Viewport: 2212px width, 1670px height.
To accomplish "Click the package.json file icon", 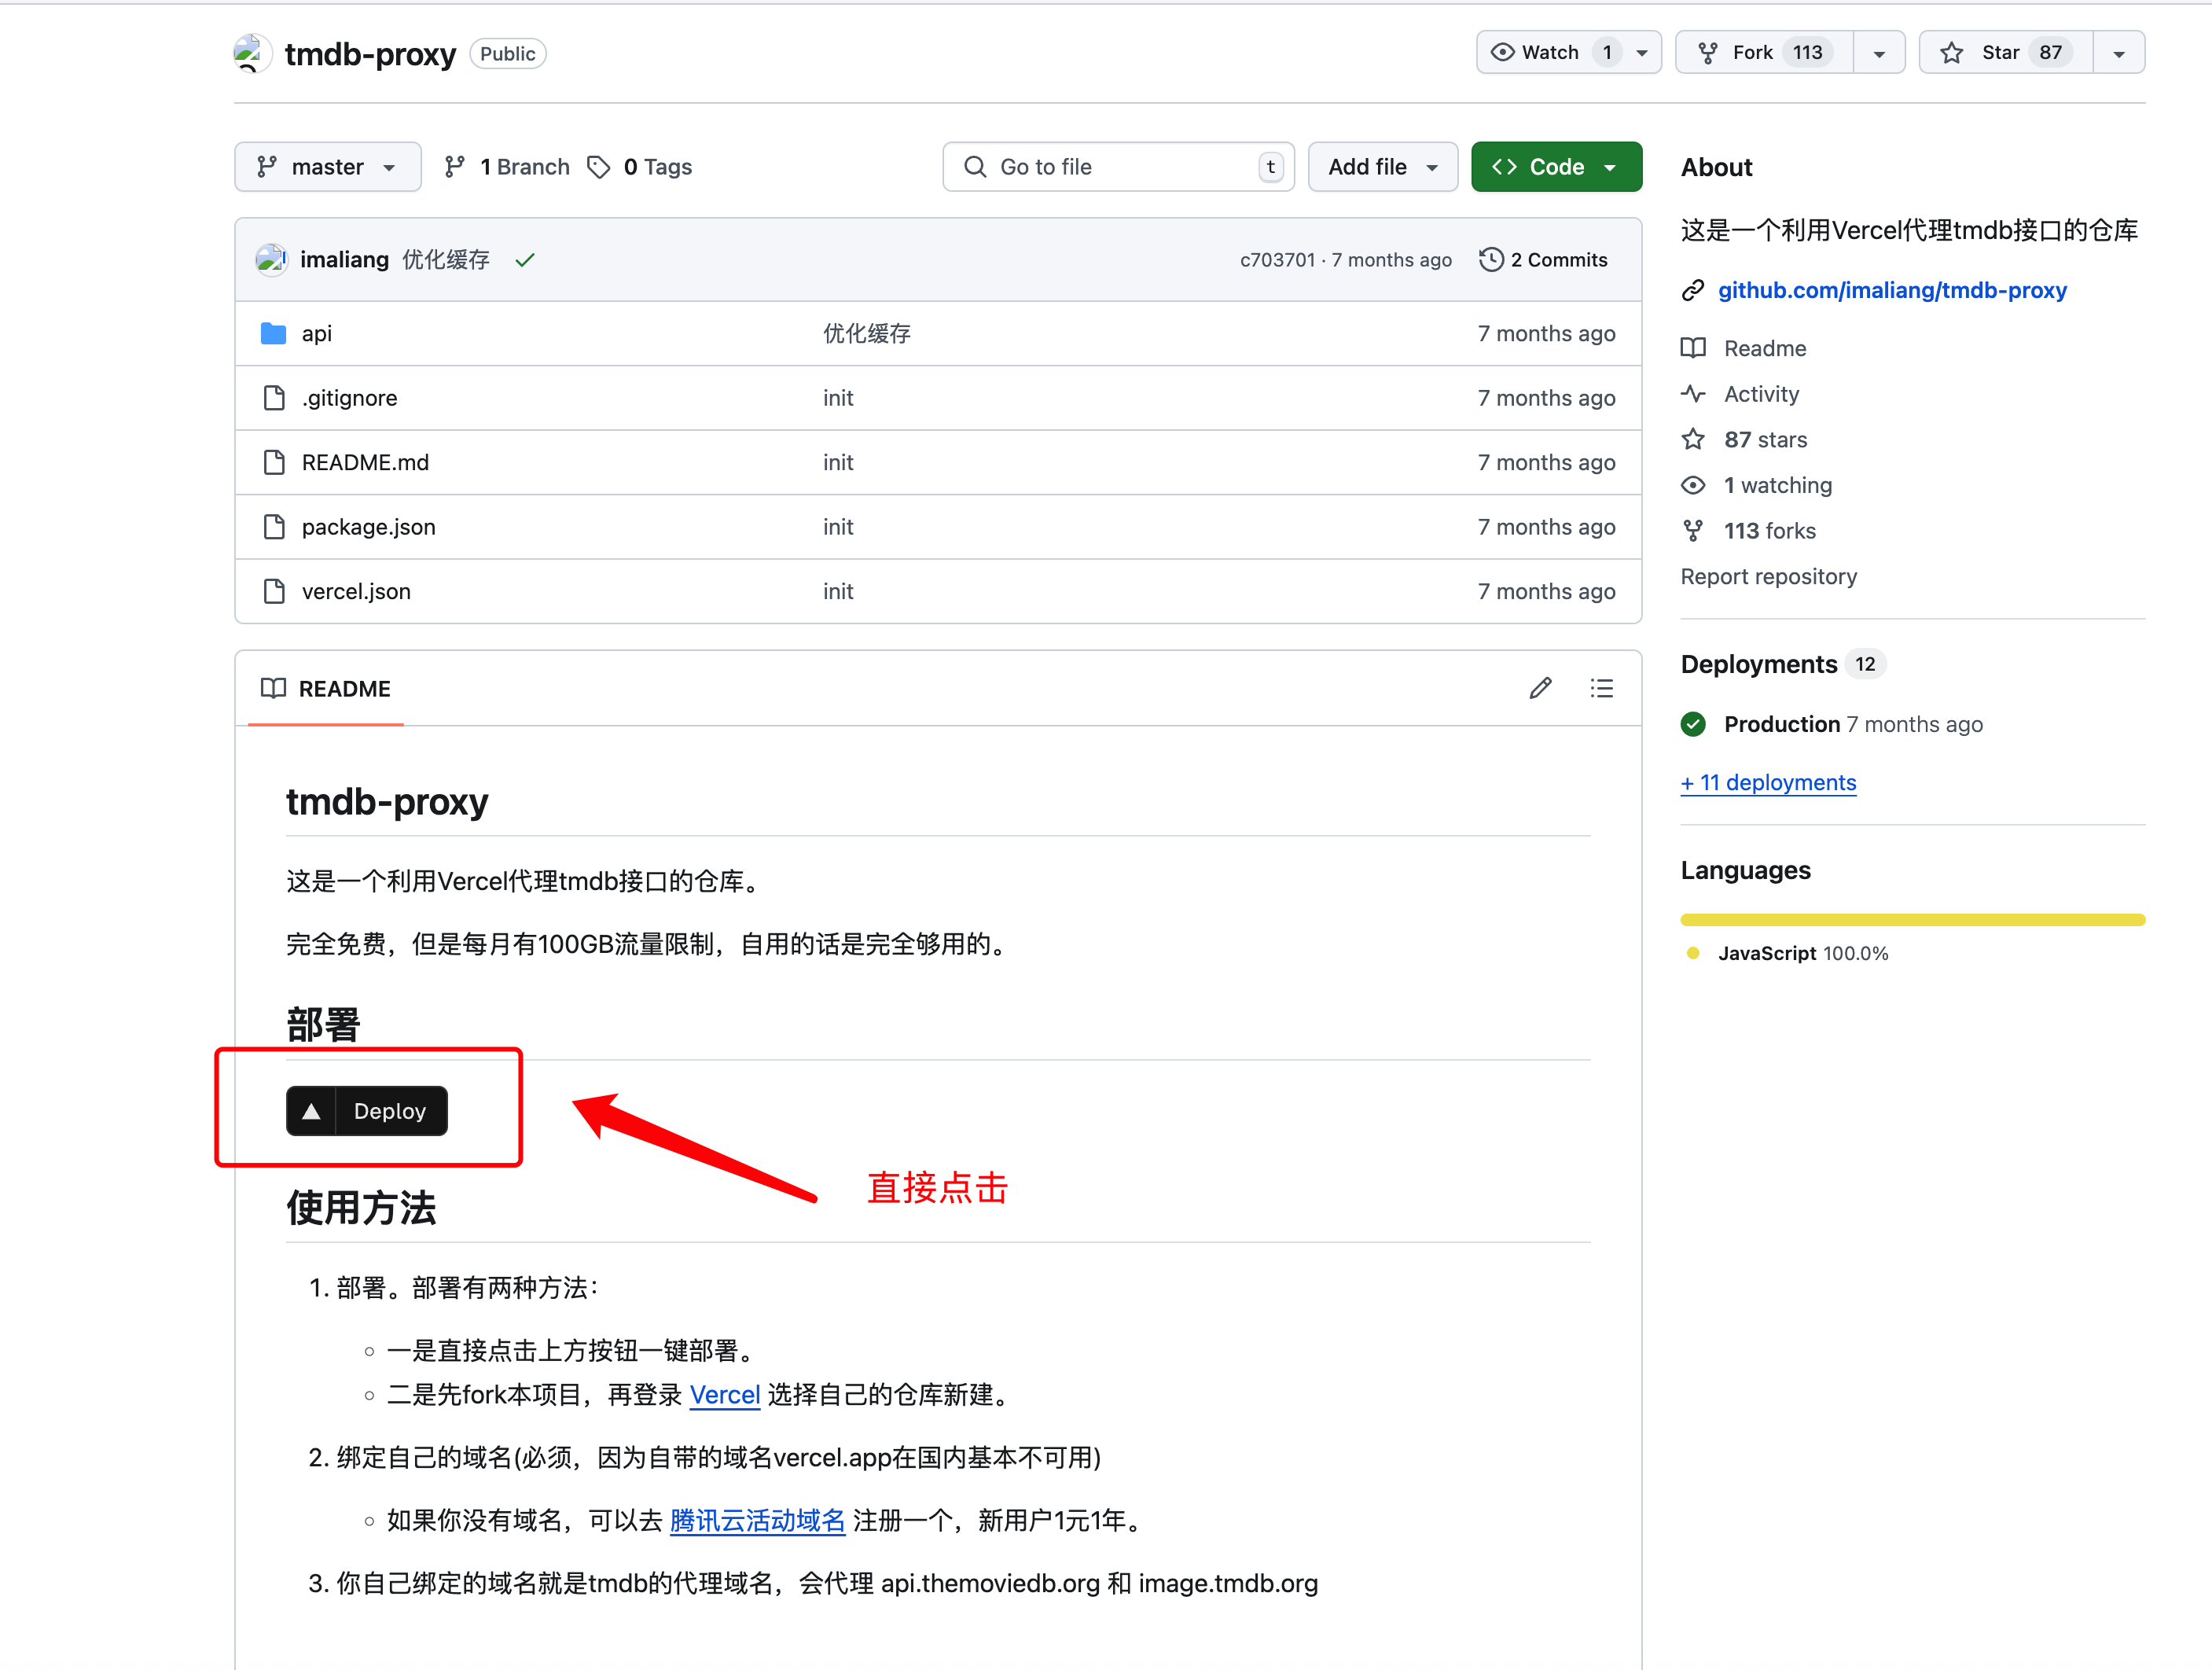I will point(273,527).
